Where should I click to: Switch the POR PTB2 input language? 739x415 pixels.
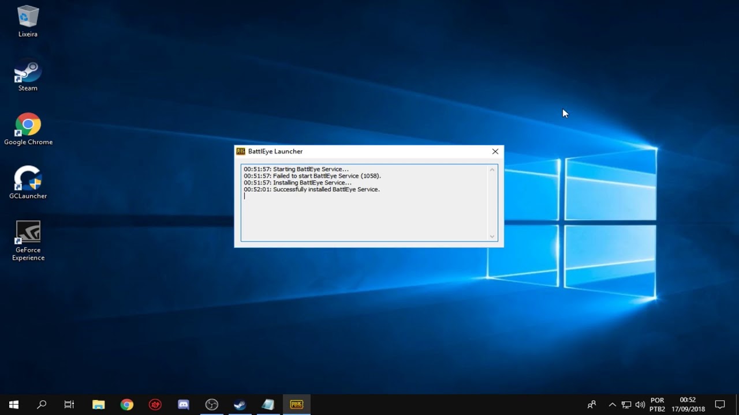pos(657,405)
